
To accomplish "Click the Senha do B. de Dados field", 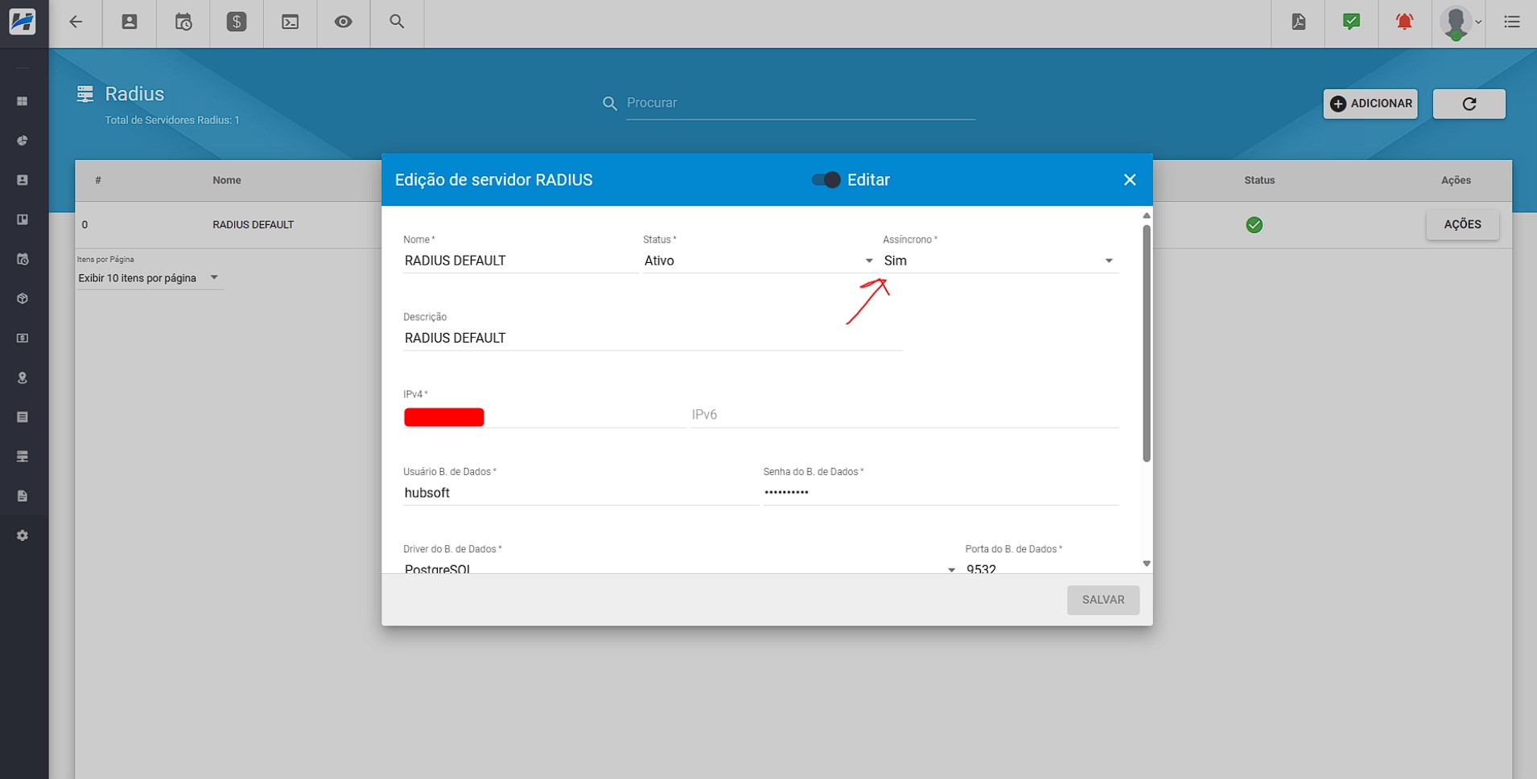I will (x=941, y=493).
